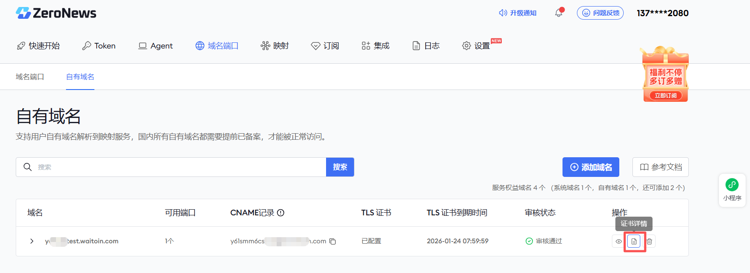Screen dimensions: 750x273
Task: Expand the test.waitoin.com domain row
Action: pos(31,241)
